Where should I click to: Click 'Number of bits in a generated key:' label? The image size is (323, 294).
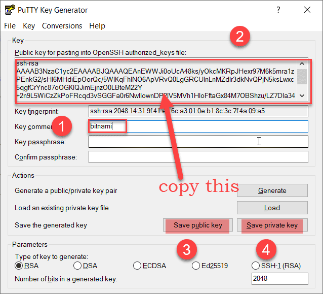[66, 279]
